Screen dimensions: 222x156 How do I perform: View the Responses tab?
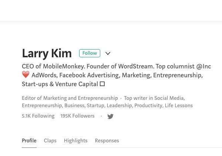(x=107, y=140)
